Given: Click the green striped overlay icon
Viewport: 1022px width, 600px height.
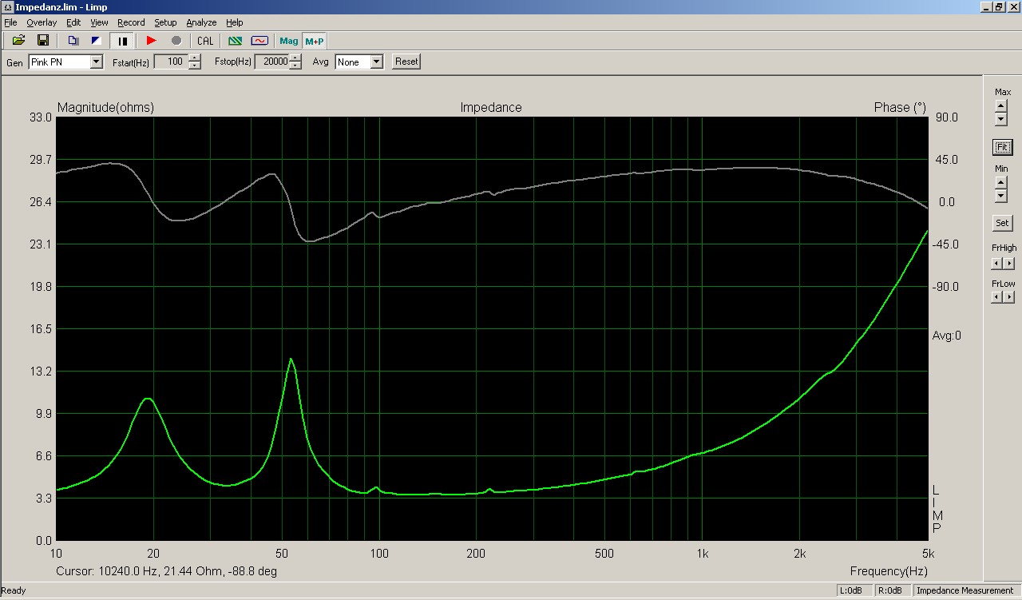Looking at the screenshot, I should (x=236, y=41).
